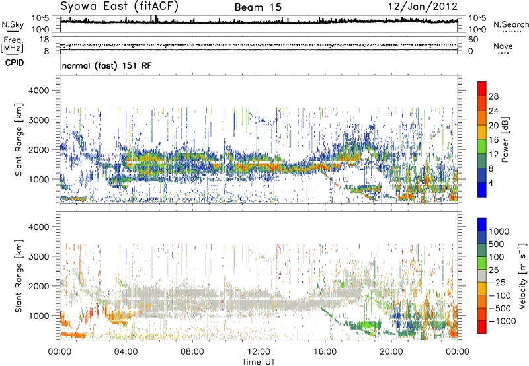Click the blue top segment of Velocity colorbar
Image resolution: width=529 pixels, height=366 pixels.
[482, 225]
